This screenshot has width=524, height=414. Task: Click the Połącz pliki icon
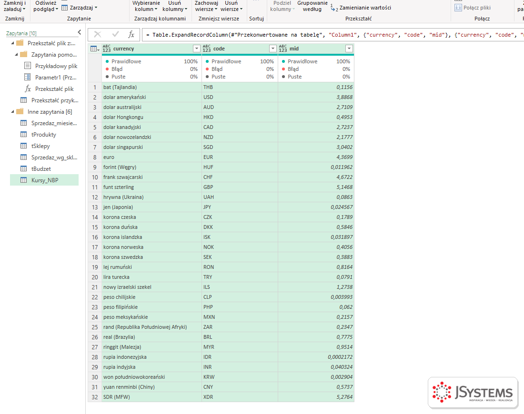click(x=458, y=8)
